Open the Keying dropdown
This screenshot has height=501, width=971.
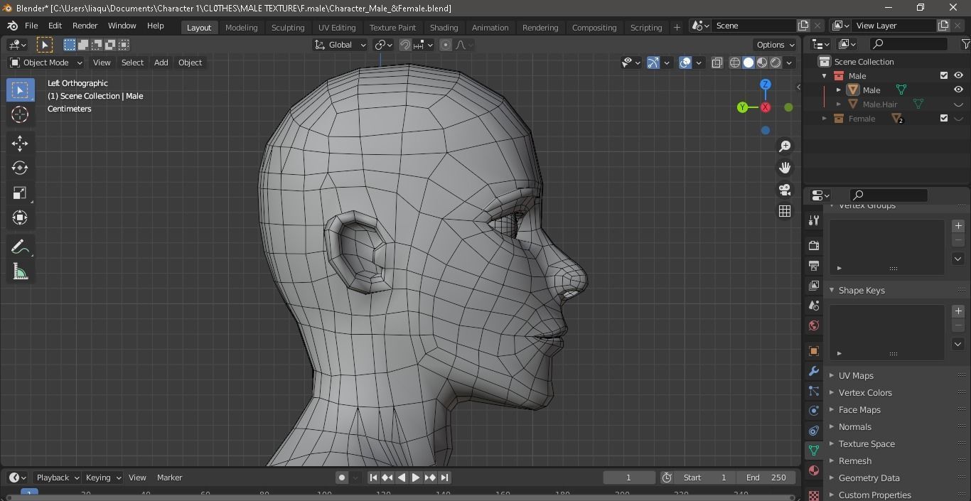pyautogui.click(x=103, y=478)
